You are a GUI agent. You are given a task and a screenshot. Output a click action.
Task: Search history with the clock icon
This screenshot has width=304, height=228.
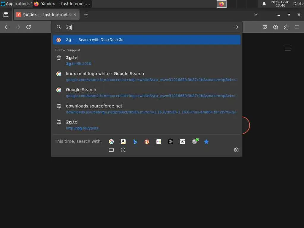[x=123, y=150]
